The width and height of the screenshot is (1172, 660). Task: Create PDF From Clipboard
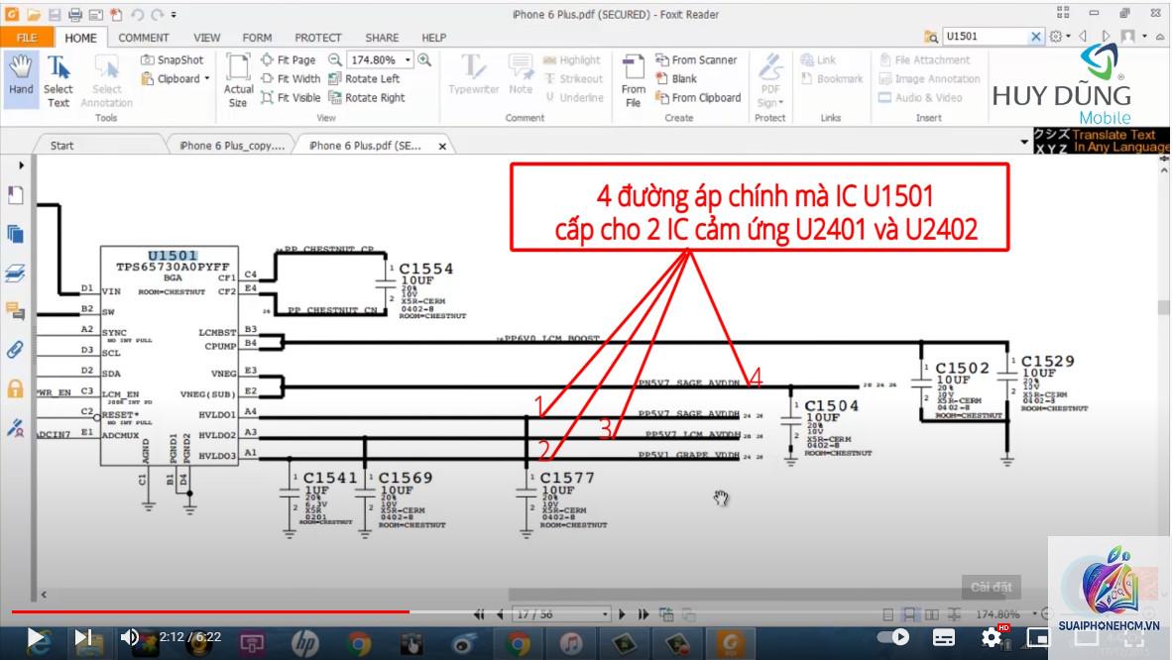coord(698,97)
